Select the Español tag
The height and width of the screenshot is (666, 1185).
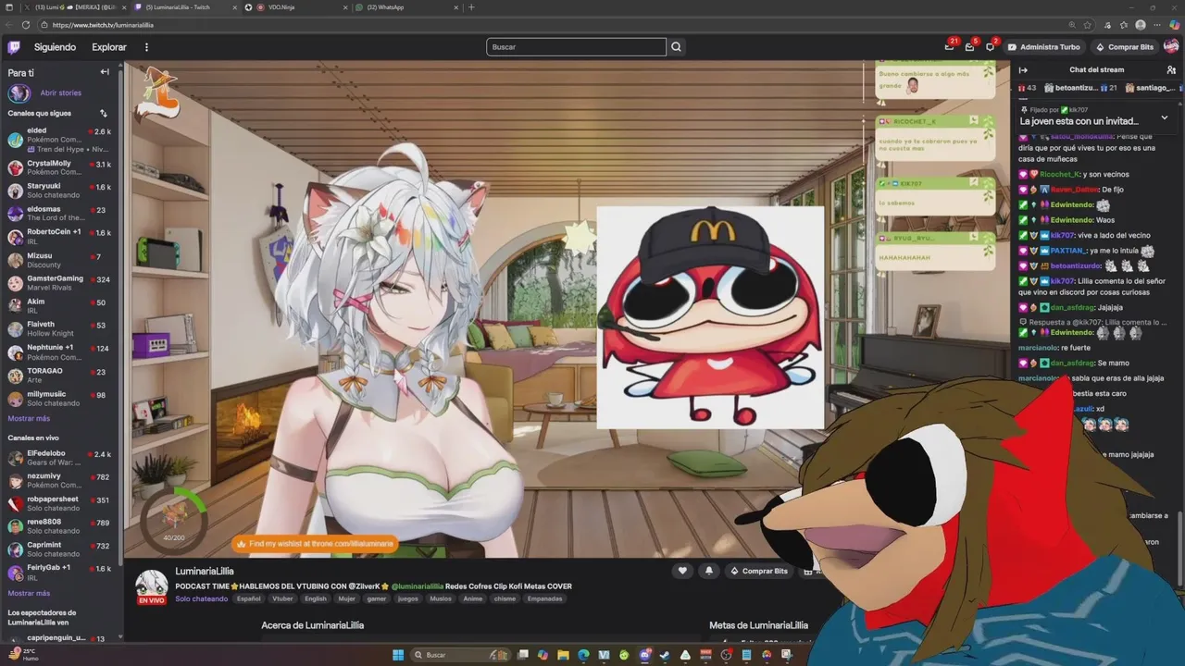tap(248, 598)
